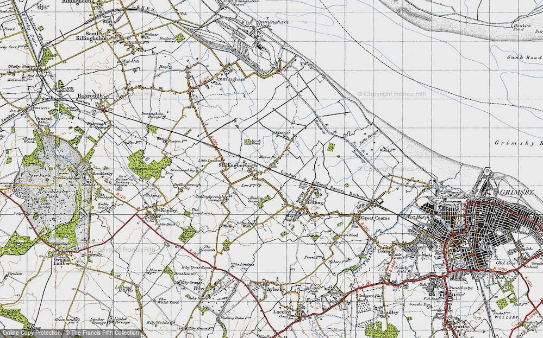
Task: Select the B.1210 road number
Action: pos(205,80)
